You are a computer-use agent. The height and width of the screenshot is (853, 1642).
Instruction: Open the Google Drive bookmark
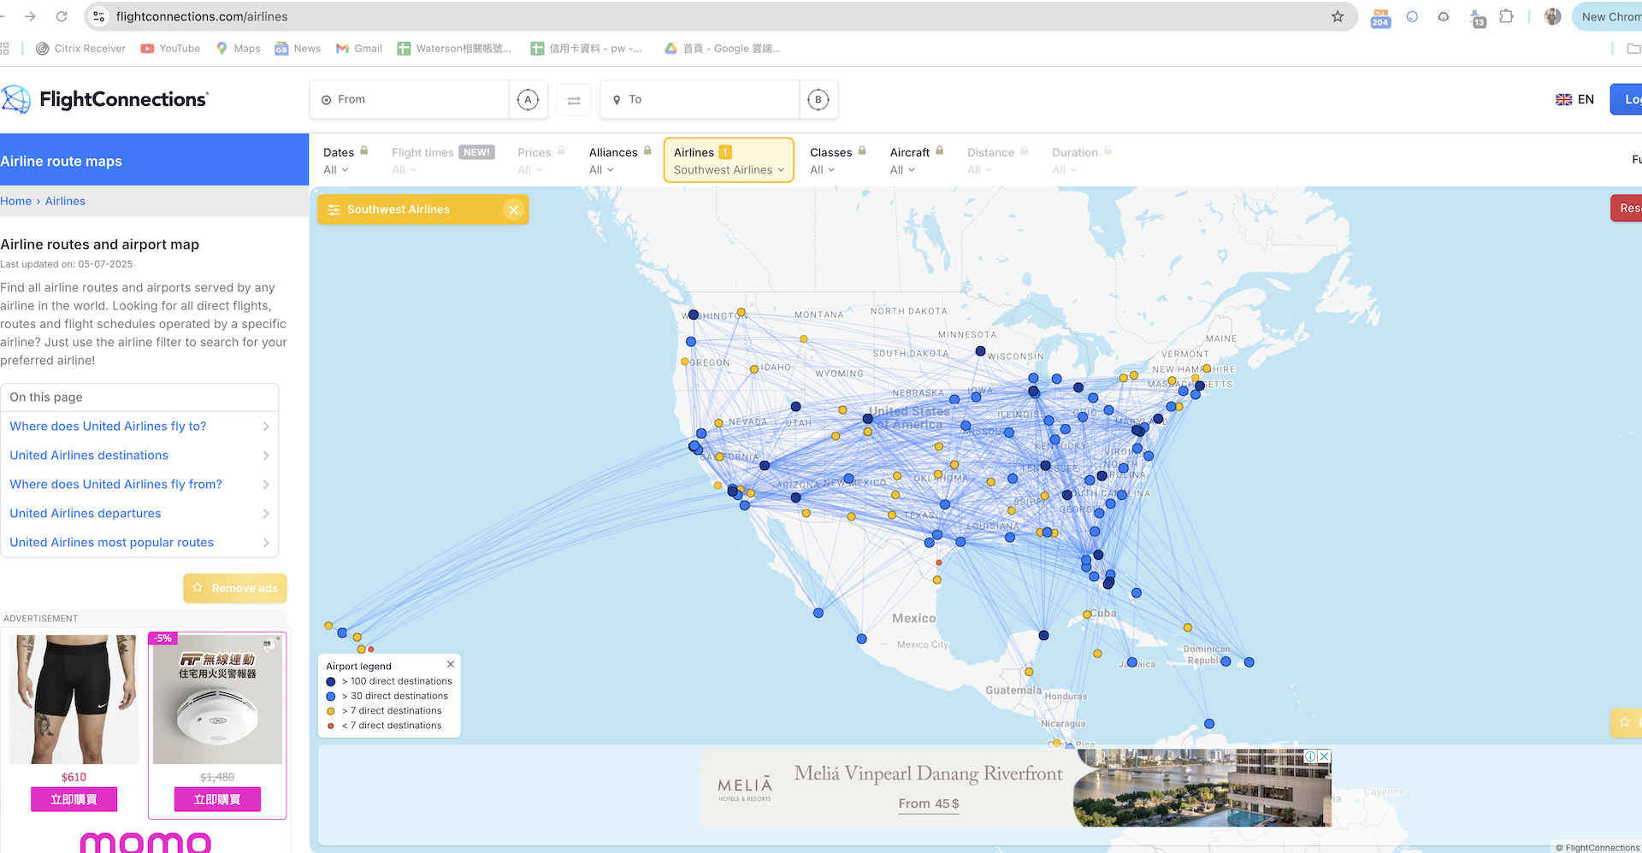tap(723, 49)
